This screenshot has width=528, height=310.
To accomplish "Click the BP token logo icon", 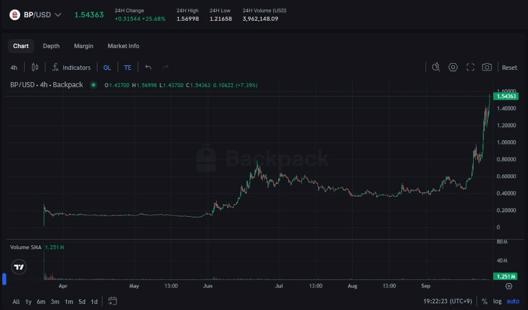I will [15, 15].
